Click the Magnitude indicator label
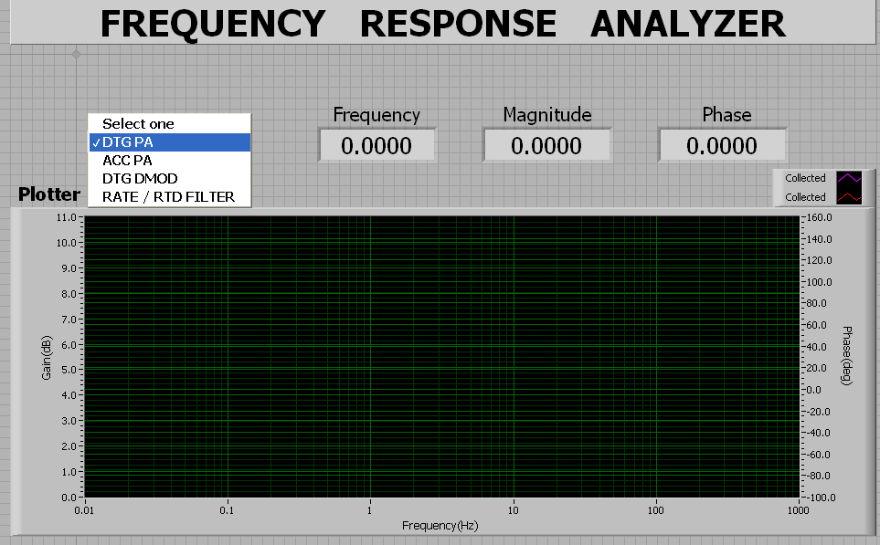 coord(547,115)
